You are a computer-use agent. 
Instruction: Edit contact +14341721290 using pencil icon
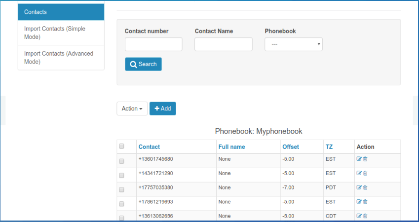(x=359, y=173)
